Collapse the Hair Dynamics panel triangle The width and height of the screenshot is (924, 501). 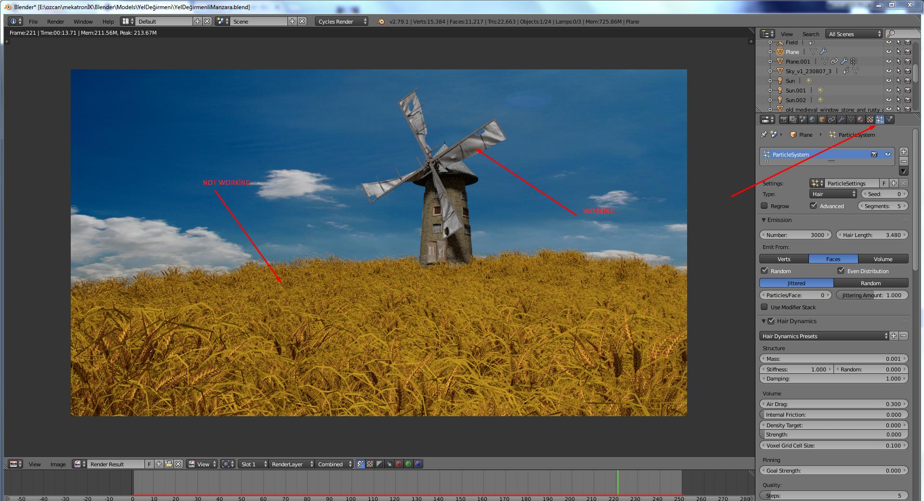(764, 321)
